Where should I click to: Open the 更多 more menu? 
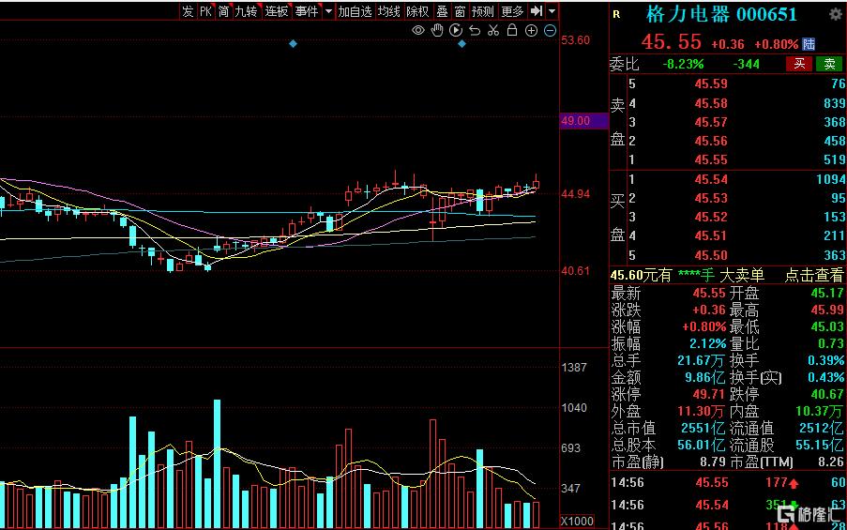[513, 11]
